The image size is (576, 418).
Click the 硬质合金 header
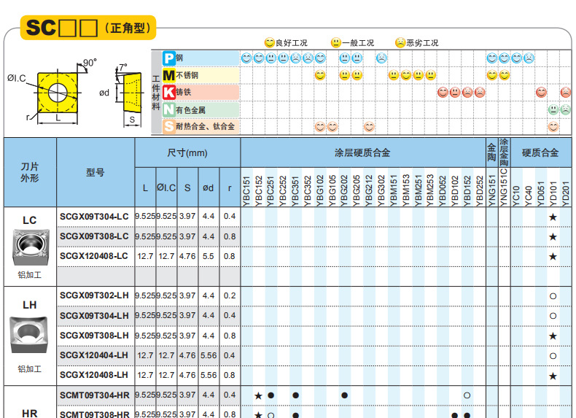[540, 152]
